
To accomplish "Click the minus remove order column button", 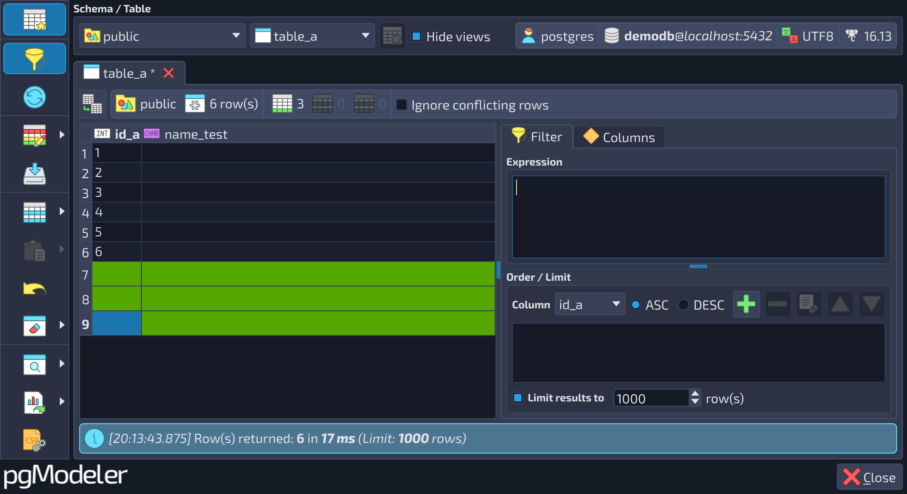I will click(778, 304).
